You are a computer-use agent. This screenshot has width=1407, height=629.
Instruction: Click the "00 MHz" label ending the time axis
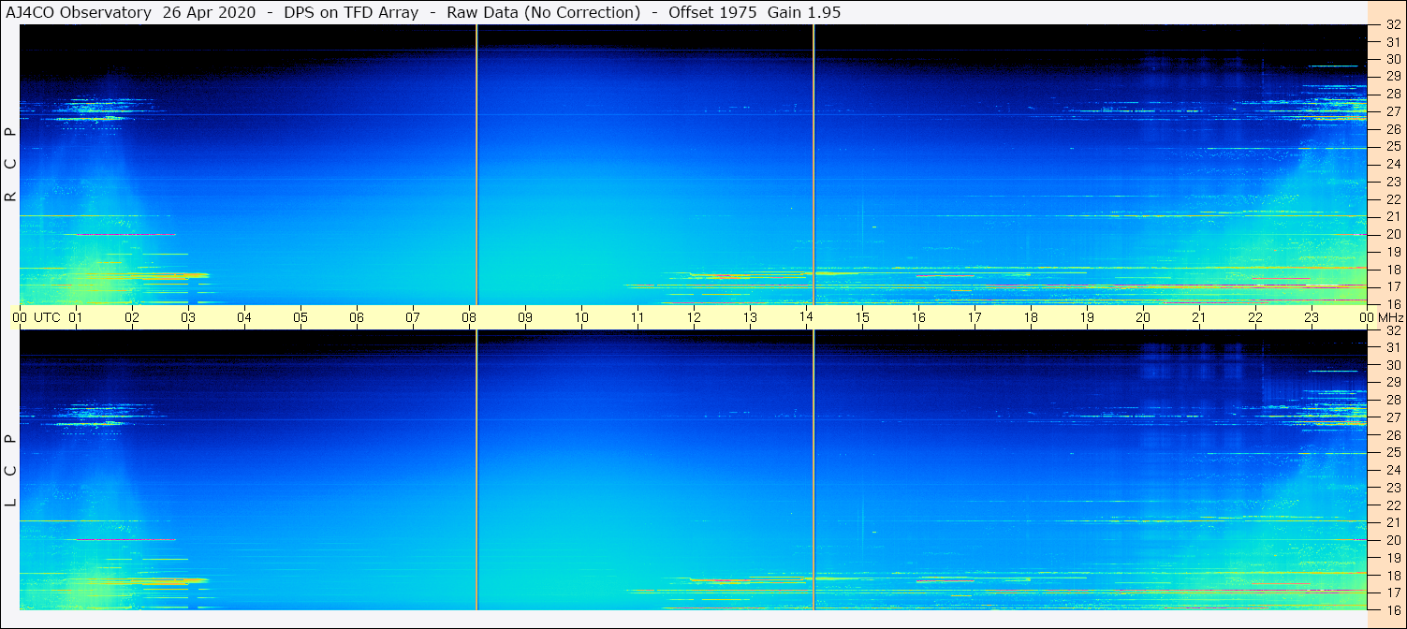(x=1381, y=317)
